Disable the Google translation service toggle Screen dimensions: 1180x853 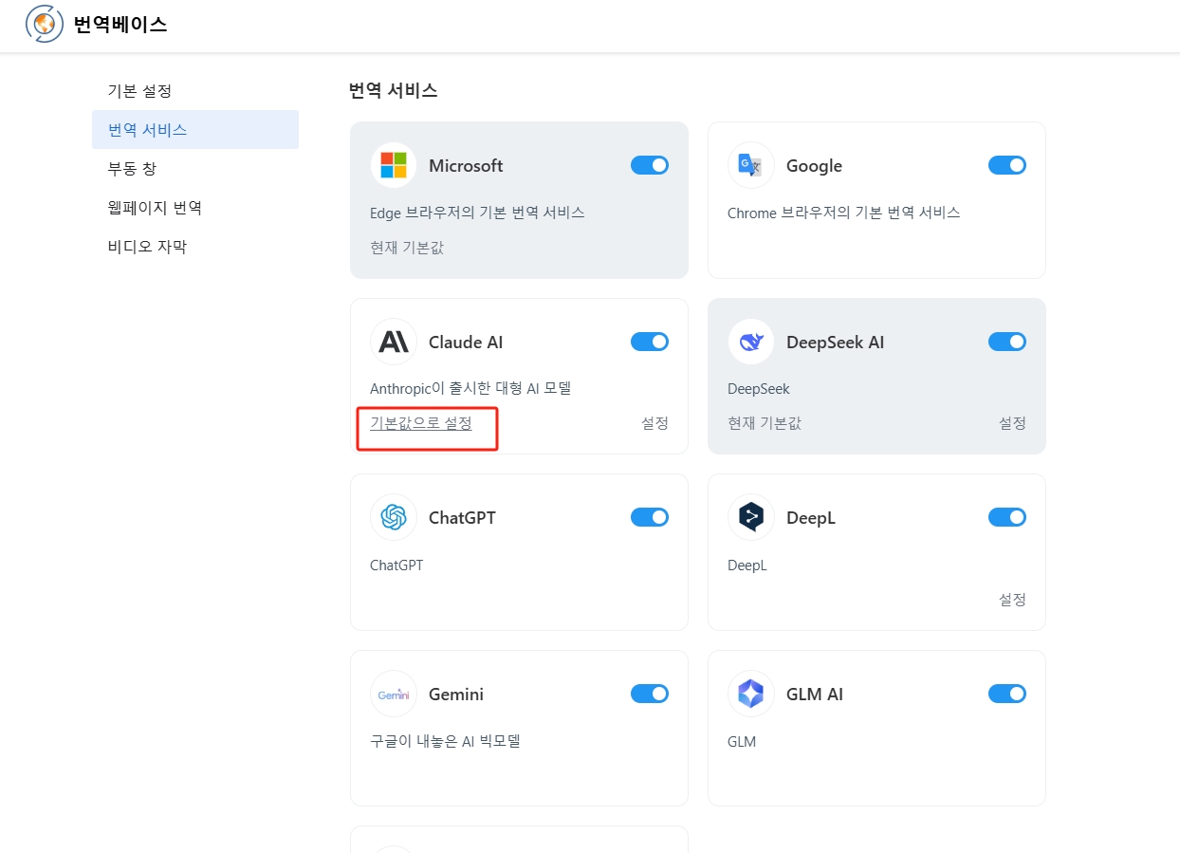[x=1007, y=165]
